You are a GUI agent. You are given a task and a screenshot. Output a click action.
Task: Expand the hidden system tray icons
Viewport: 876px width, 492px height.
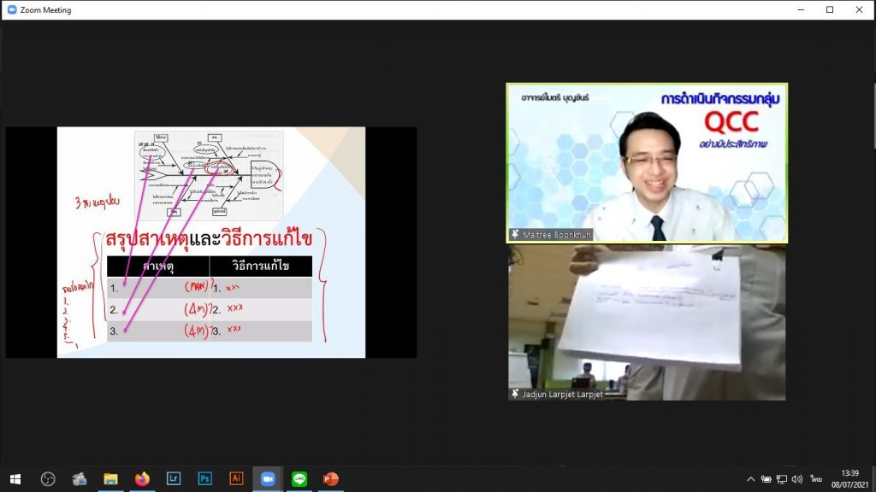tap(751, 479)
